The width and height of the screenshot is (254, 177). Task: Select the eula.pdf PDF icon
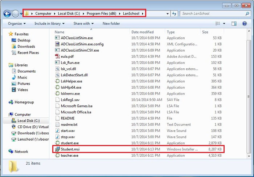pyautogui.click(x=57, y=56)
